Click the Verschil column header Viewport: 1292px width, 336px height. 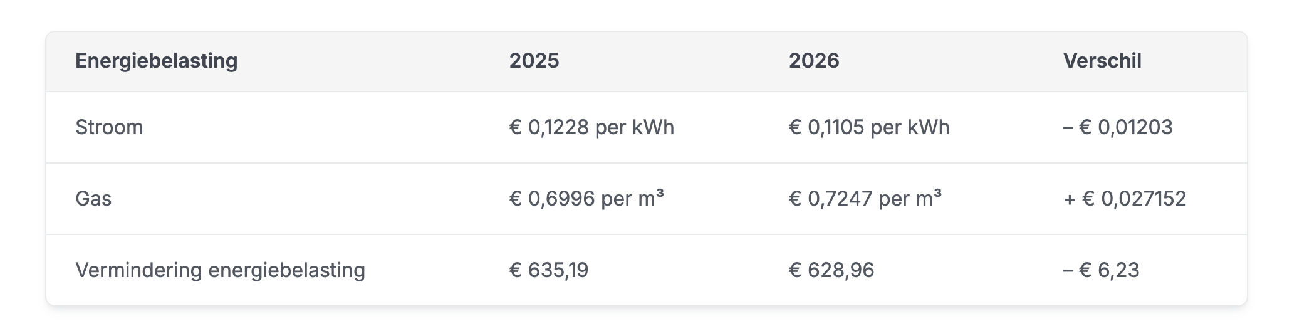1102,61
